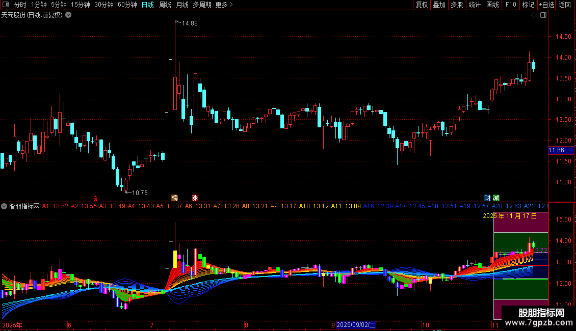Open the 天元股份 chart settings dropdown arrow
Image resolution: width=576 pixels, height=331 pixels.
click(x=68, y=15)
